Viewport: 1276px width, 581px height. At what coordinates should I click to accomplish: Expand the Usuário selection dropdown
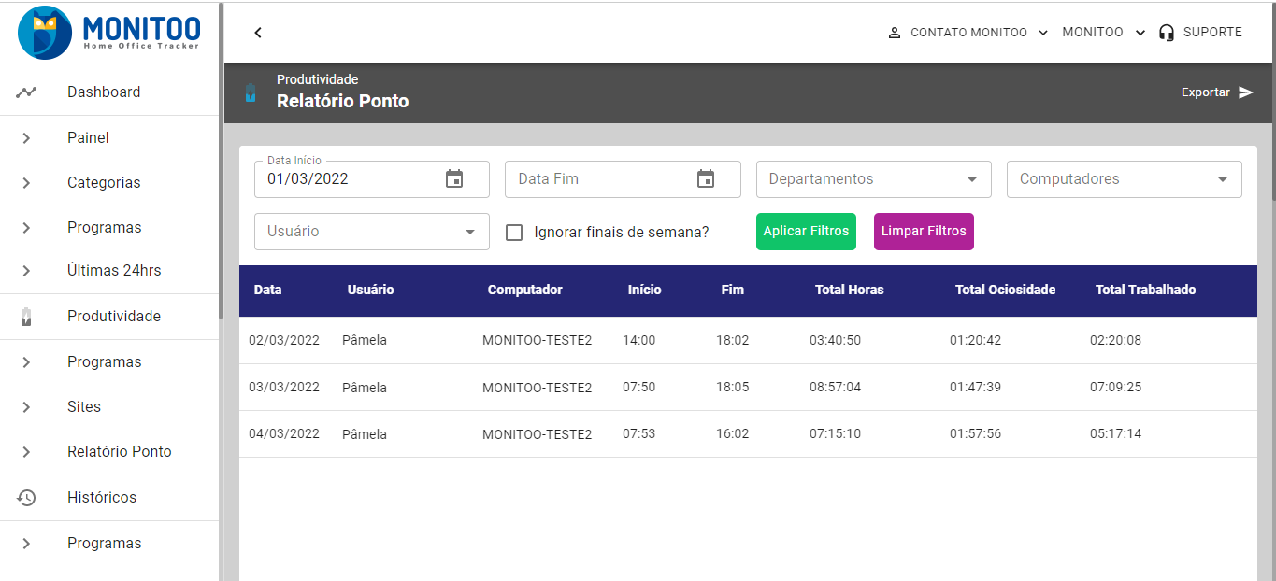click(x=470, y=231)
